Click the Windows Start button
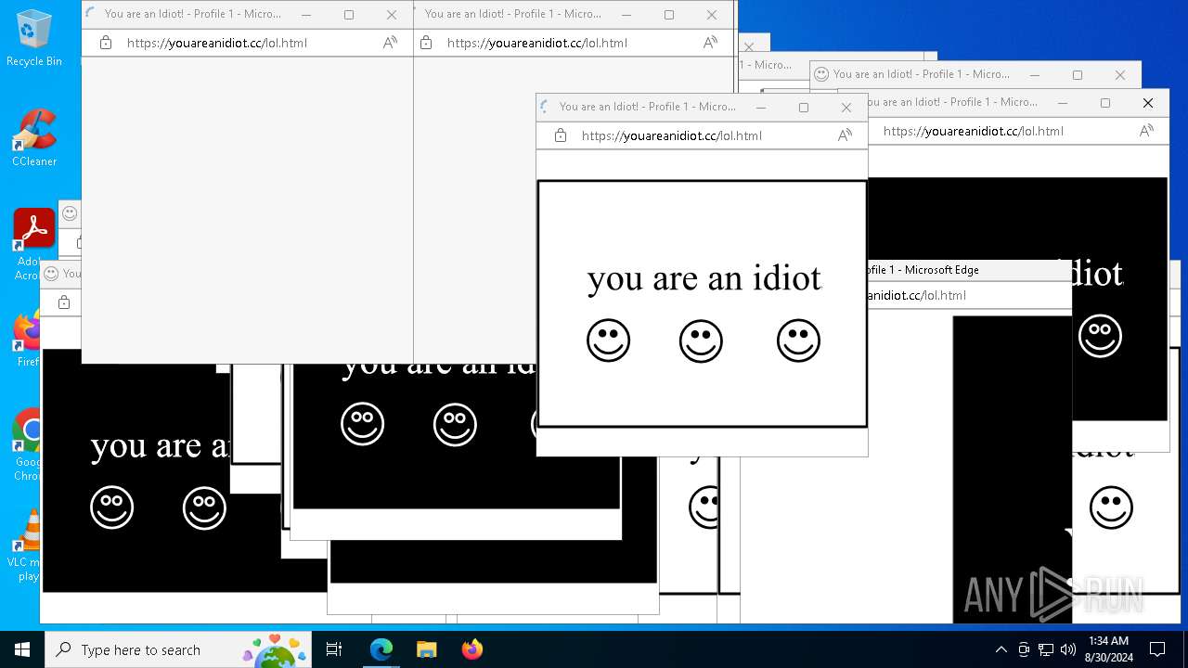 click(x=22, y=649)
